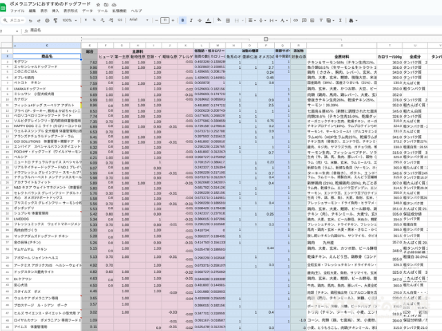Image resolution: width=442 pixels, height=331 pixels.
Task: Open the Google Sheets home icon
Action: click(x=3, y=8)
